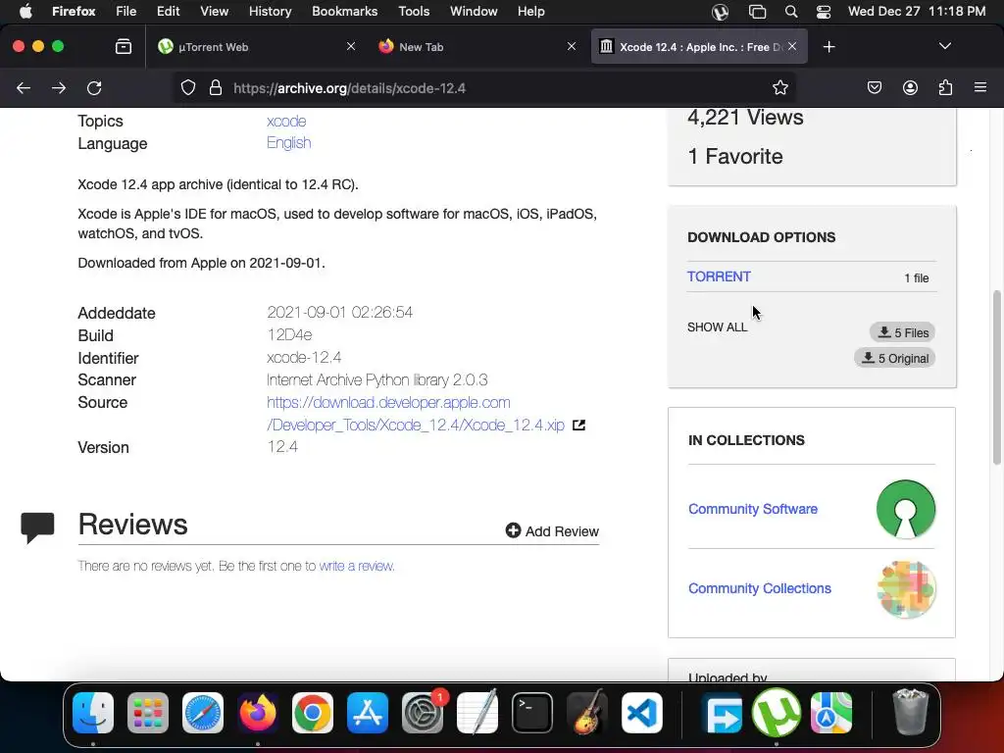This screenshot has width=1004, height=753.
Task: Click the external link icon beside source URL
Action: click(578, 426)
